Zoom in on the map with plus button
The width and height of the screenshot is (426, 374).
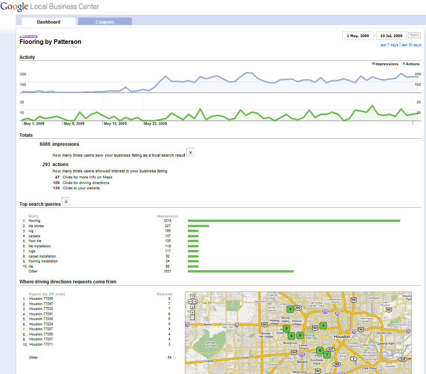tap(192, 313)
